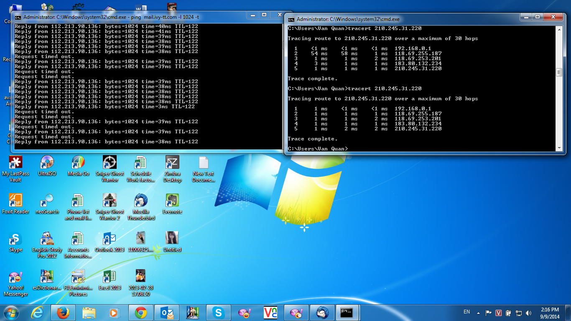Image resolution: width=571 pixels, height=321 pixels.
Task: Click the tracert cmd window scrollbar down arrow
Action: (559, 148)
